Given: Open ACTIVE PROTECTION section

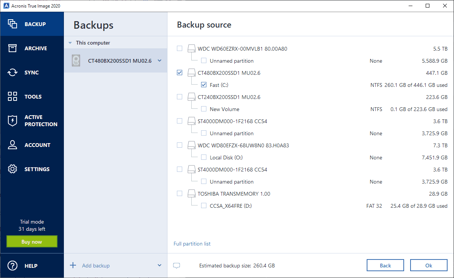Looking at the screenshot, I should click(32, 120).
